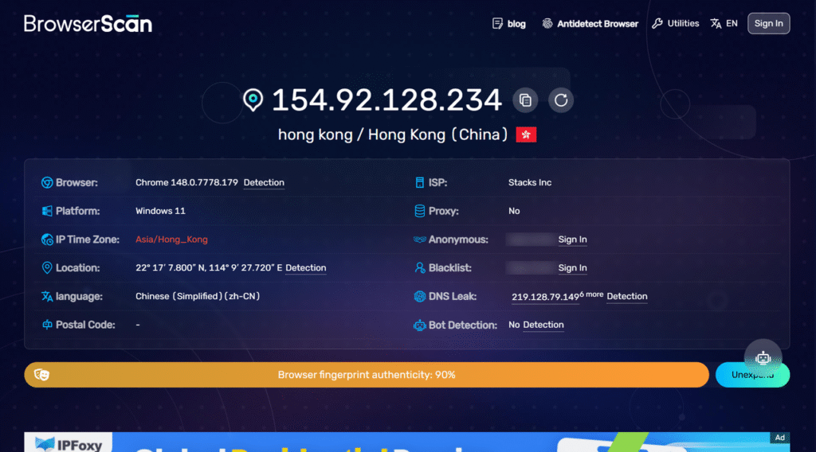Click Sign In link in Blacklist row

(572, 268)
